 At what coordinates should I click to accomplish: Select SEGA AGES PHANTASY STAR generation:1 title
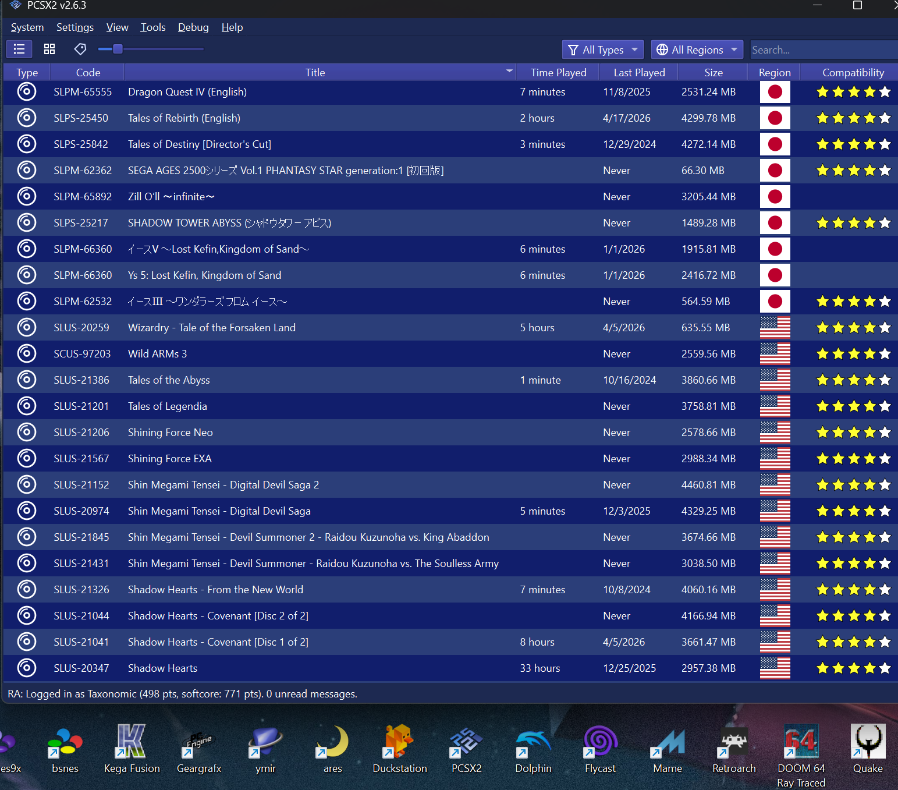coord(286,171)
